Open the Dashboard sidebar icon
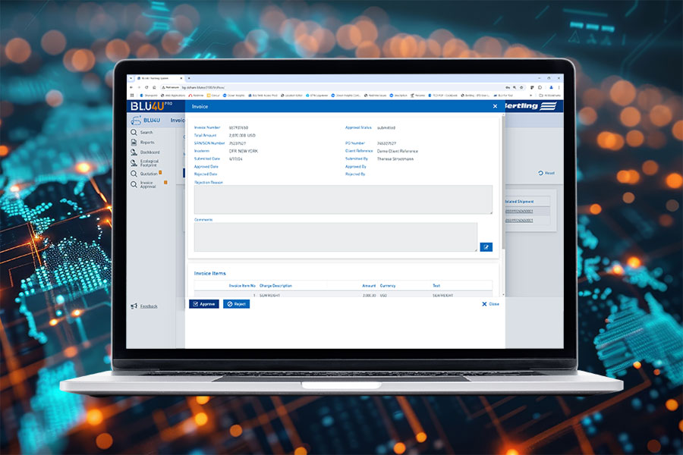 [143, 152]
